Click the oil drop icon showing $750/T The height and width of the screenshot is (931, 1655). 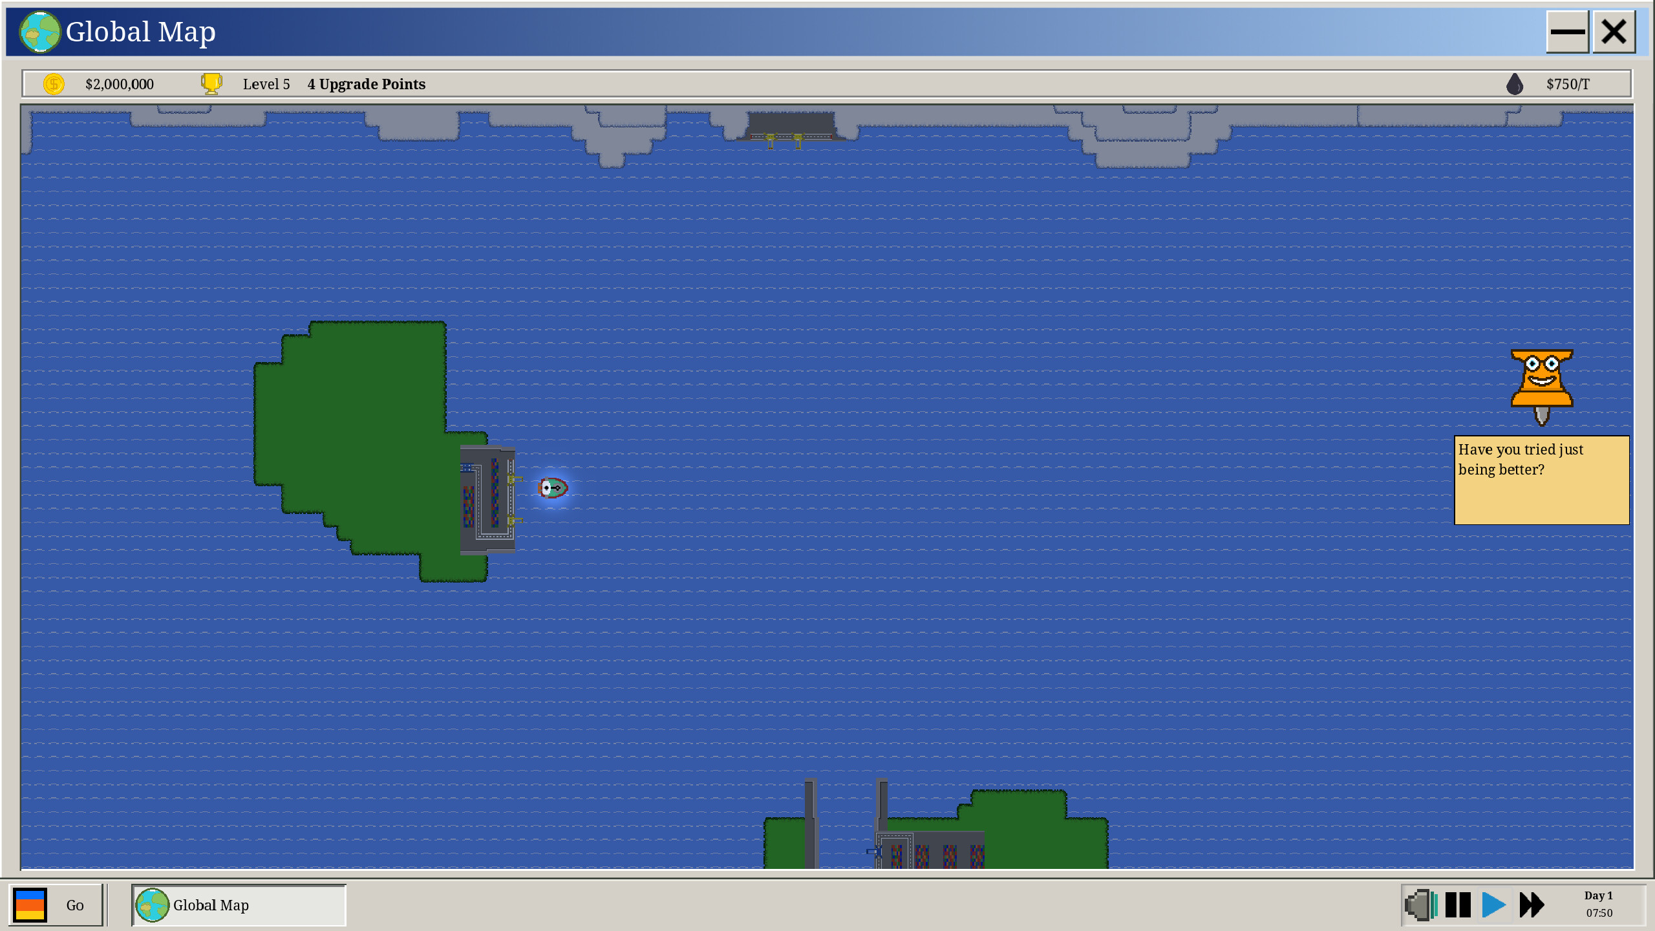pos(1514,84)
